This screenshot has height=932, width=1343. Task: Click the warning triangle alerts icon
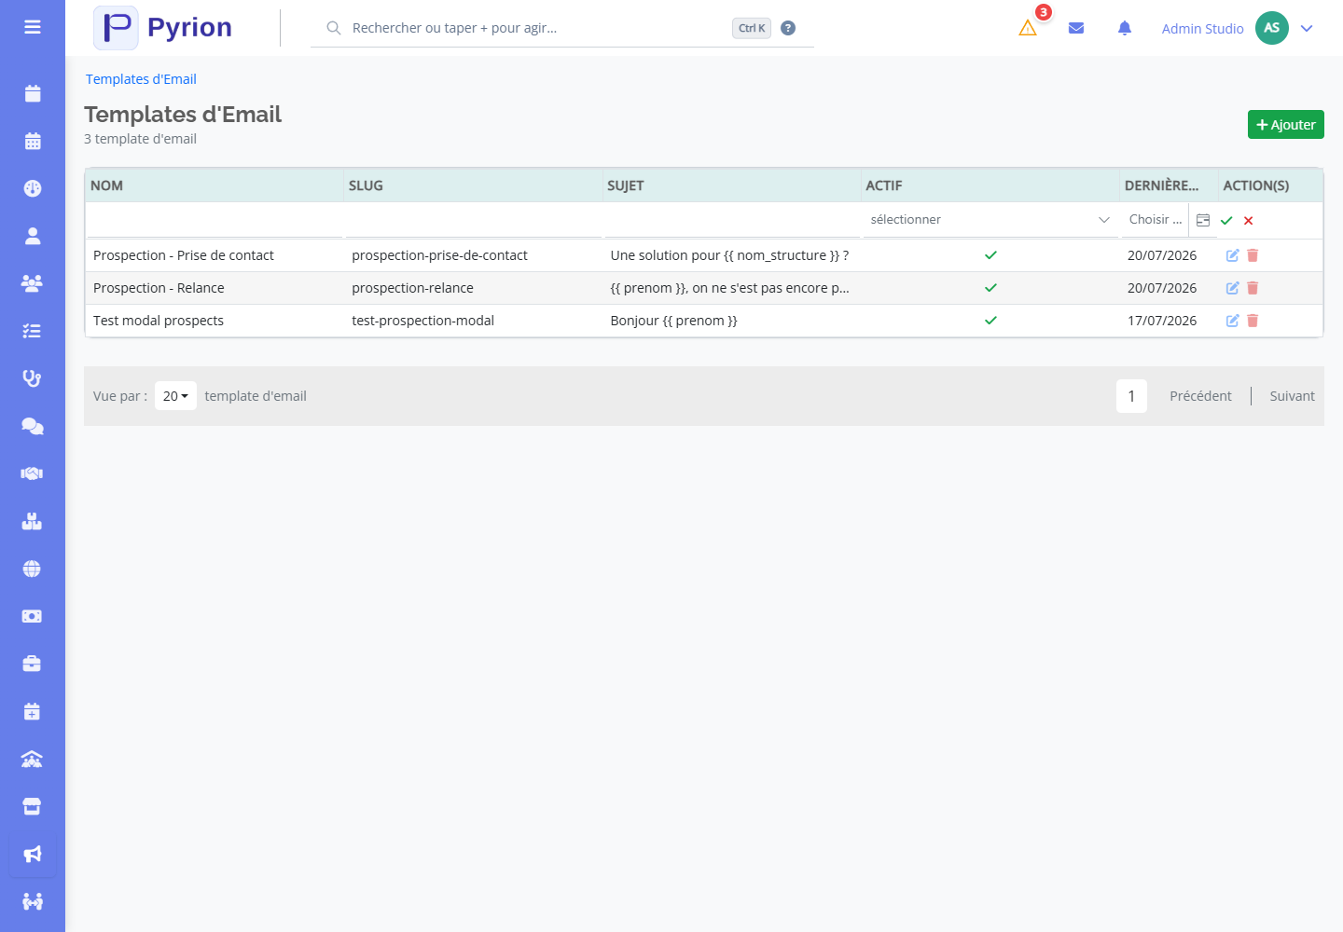pyautogui.click(x=1028, y=28)
